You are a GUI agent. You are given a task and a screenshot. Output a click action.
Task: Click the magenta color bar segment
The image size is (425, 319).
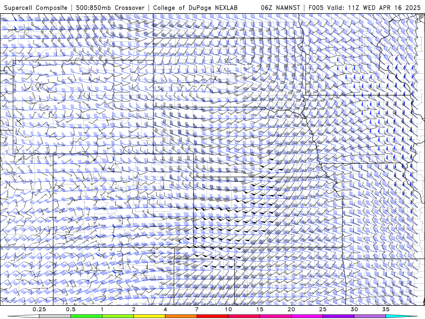click(307, 316)
